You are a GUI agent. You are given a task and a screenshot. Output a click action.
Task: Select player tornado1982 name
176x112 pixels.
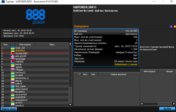[21, 54]
